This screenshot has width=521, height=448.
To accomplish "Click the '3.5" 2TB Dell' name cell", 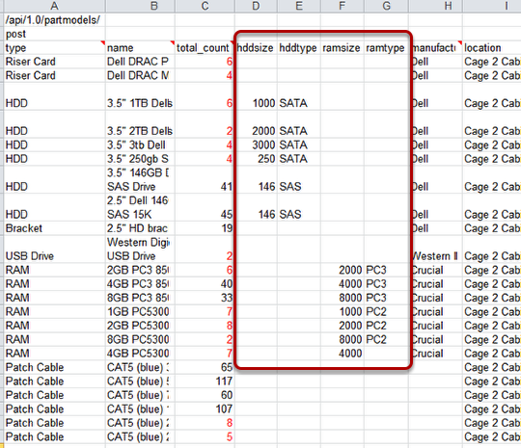I will pos(140,124).
